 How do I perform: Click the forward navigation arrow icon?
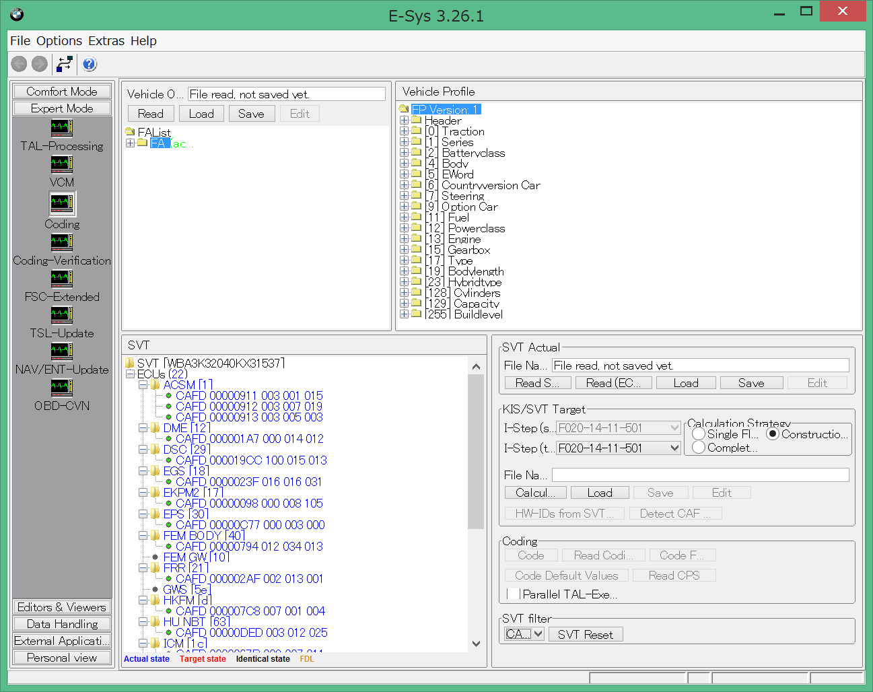tap(40, 64)
